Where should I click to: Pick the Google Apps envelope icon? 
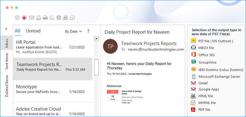coord(193,89)
